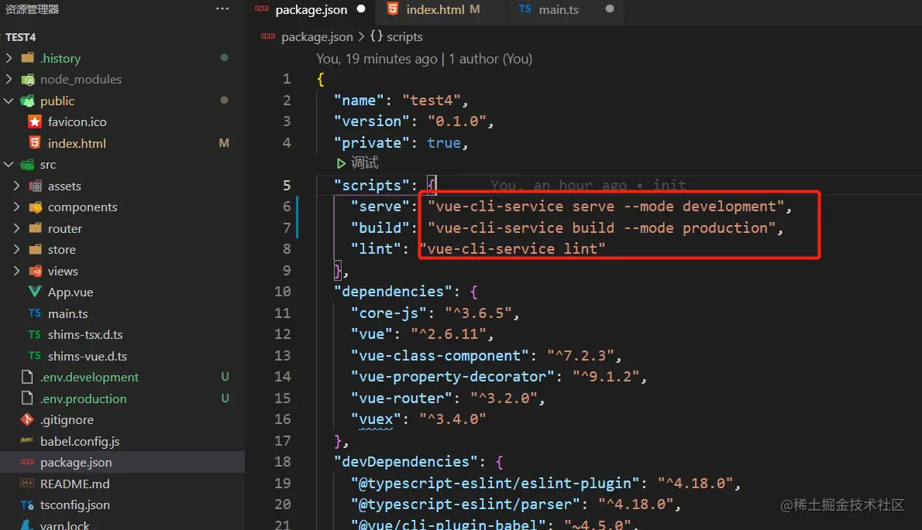Screen dimensions: 922x530
Task: Click the babel icon of babel.config.js
Action: 27,440
